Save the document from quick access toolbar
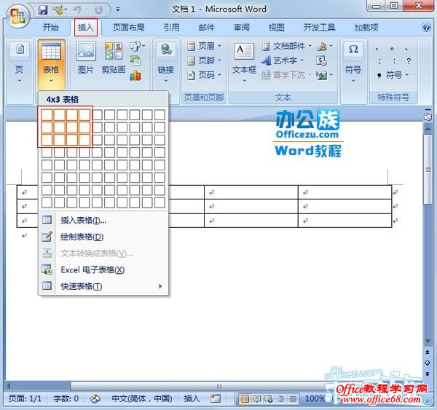This screenshot has width=437, height=410. [x=43, y=10]
